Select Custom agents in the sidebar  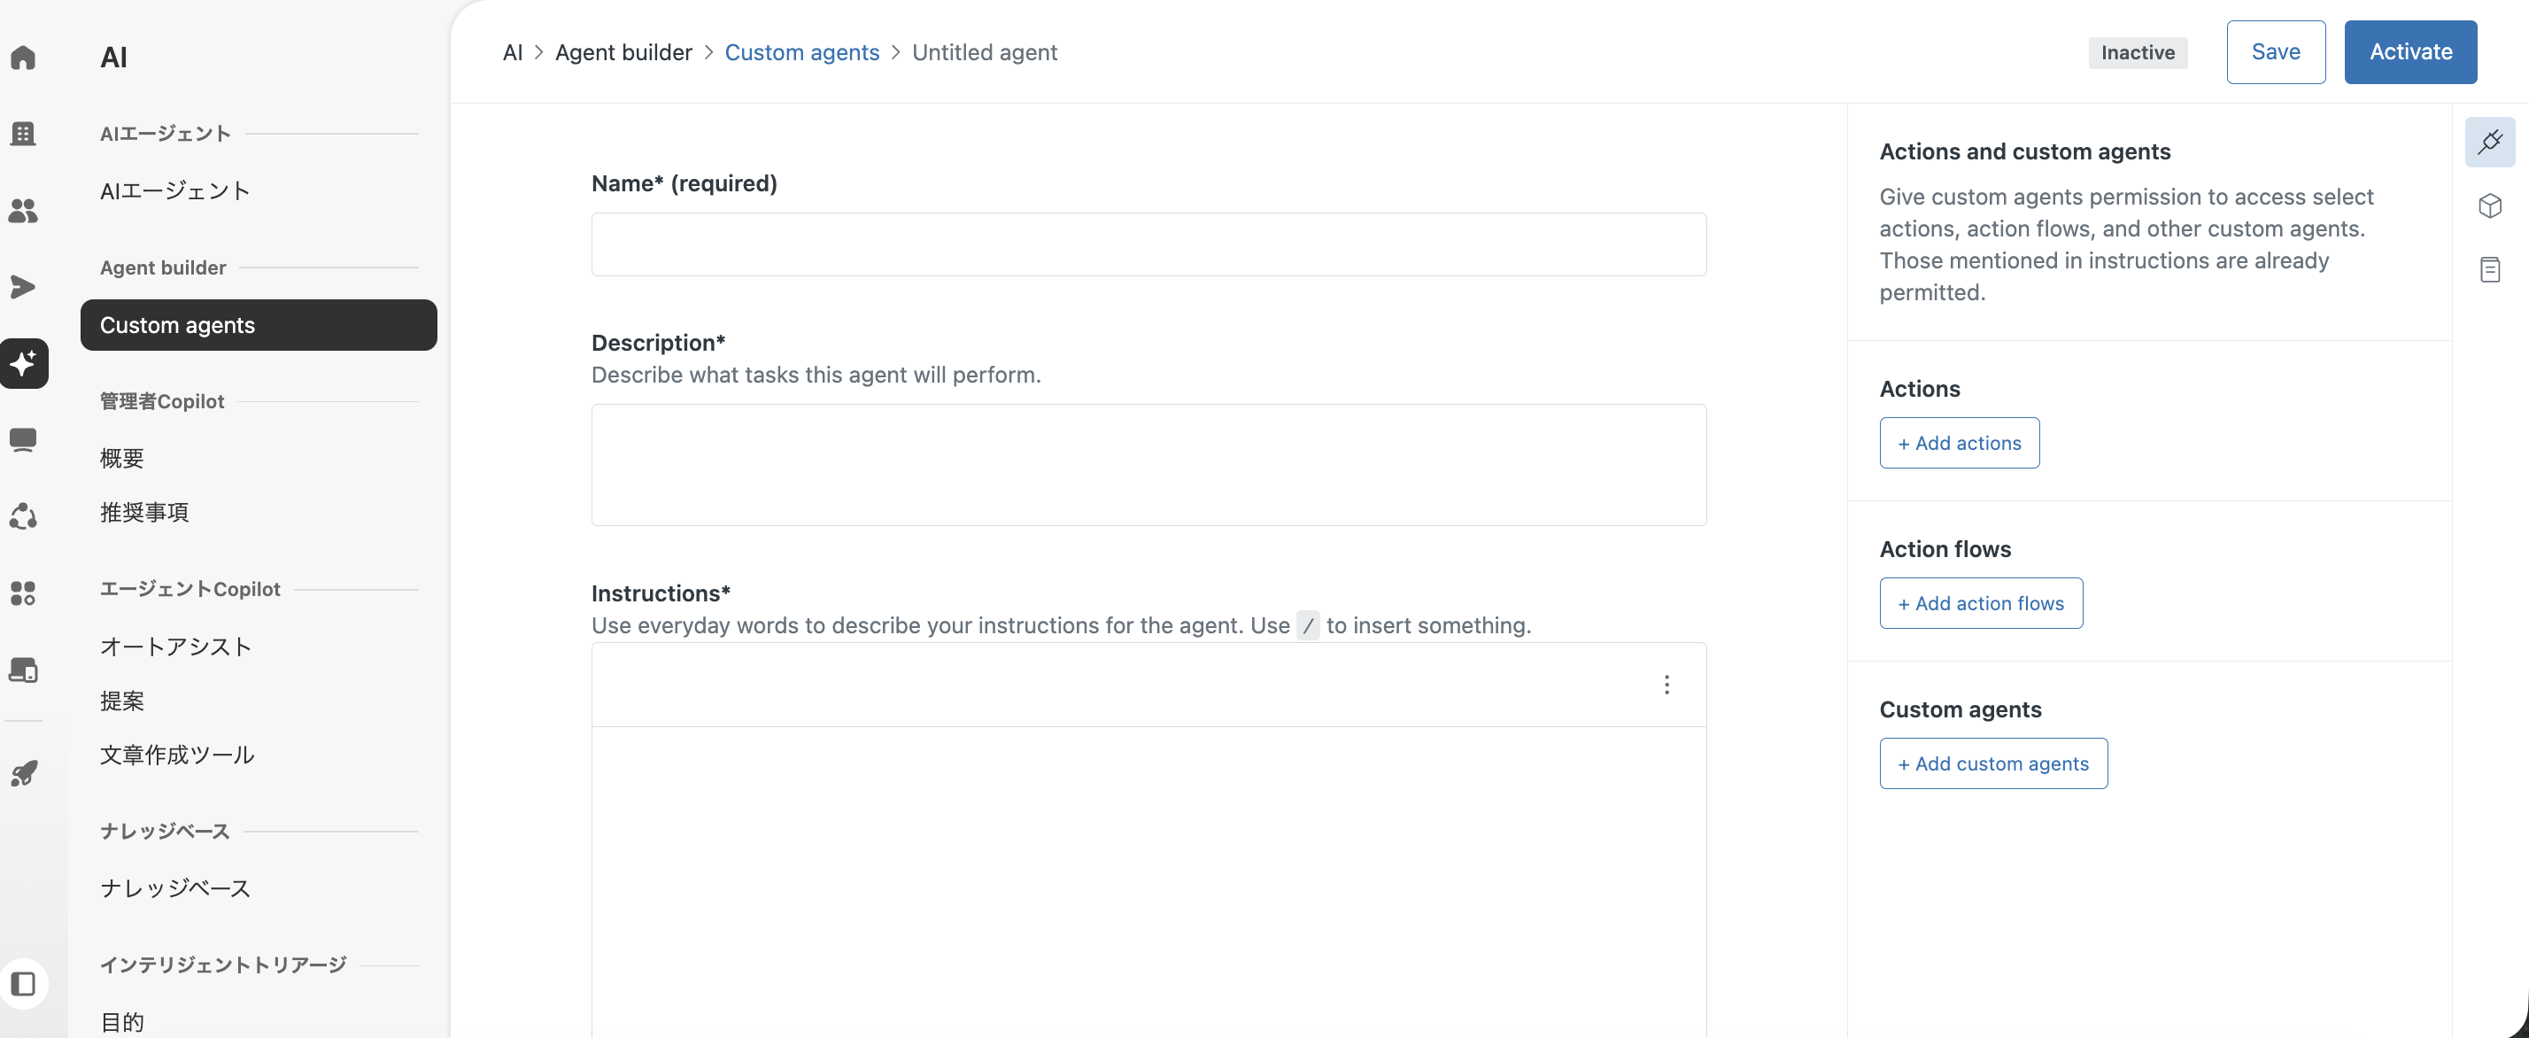pos(259,325)
